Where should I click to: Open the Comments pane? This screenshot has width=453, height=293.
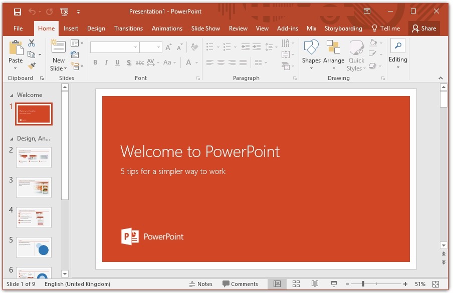[x=240, y=284]
